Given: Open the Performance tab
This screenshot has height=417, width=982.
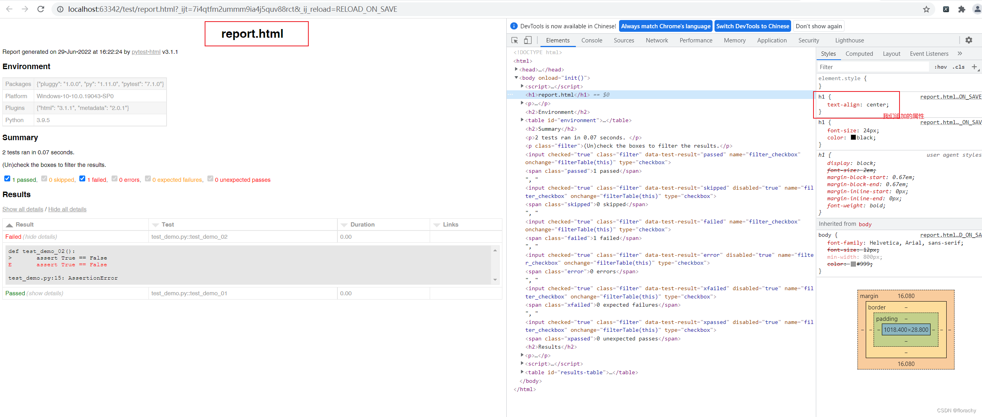Looking at the screenshot, I should (696, 40).
